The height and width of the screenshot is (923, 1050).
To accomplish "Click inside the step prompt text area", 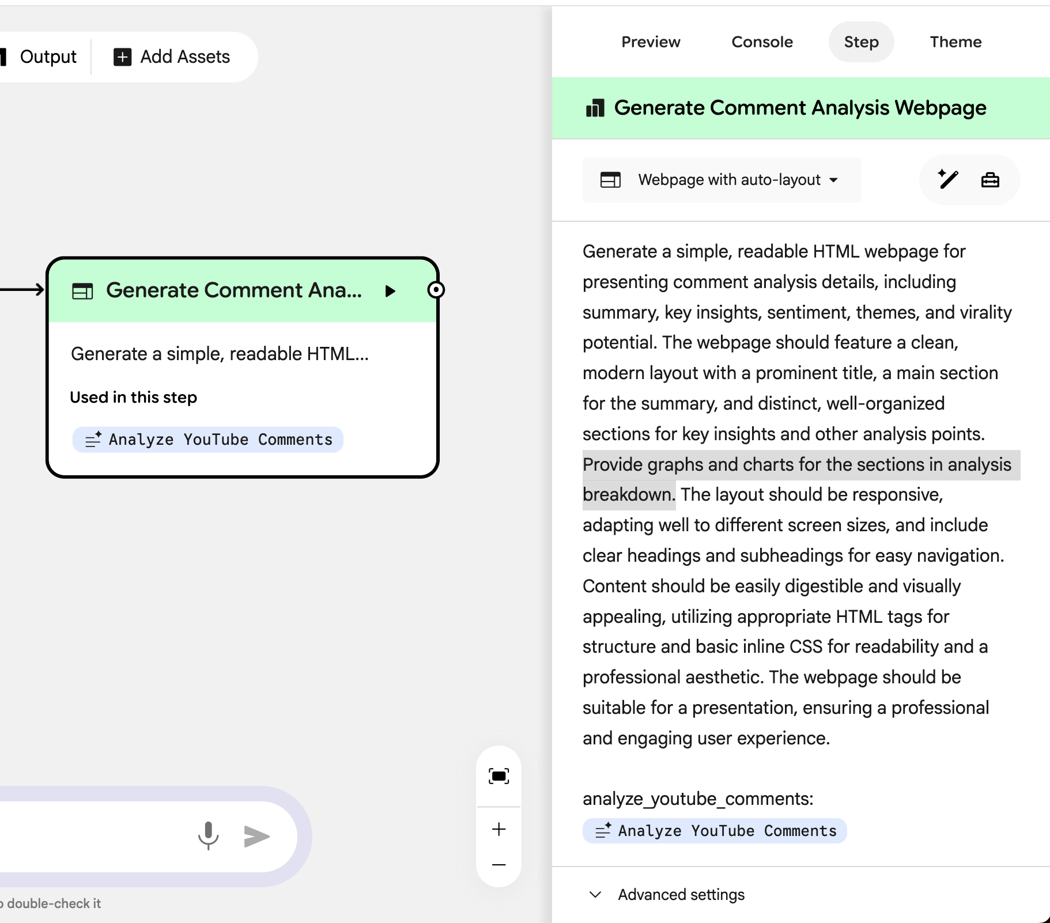I will pyautogui.click(x=801, y=494).
